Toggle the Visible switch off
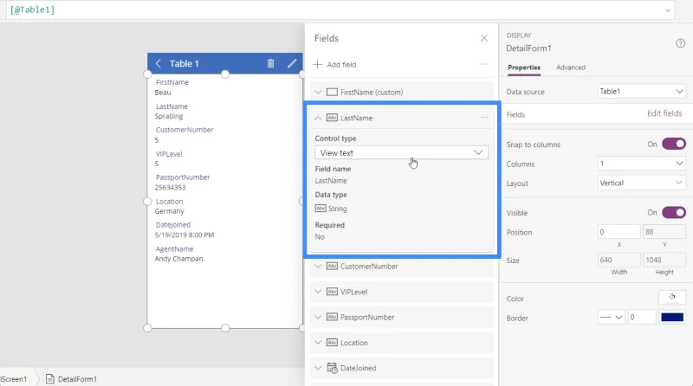The height and width of the screenshot is (386, 693). point(674,212)
